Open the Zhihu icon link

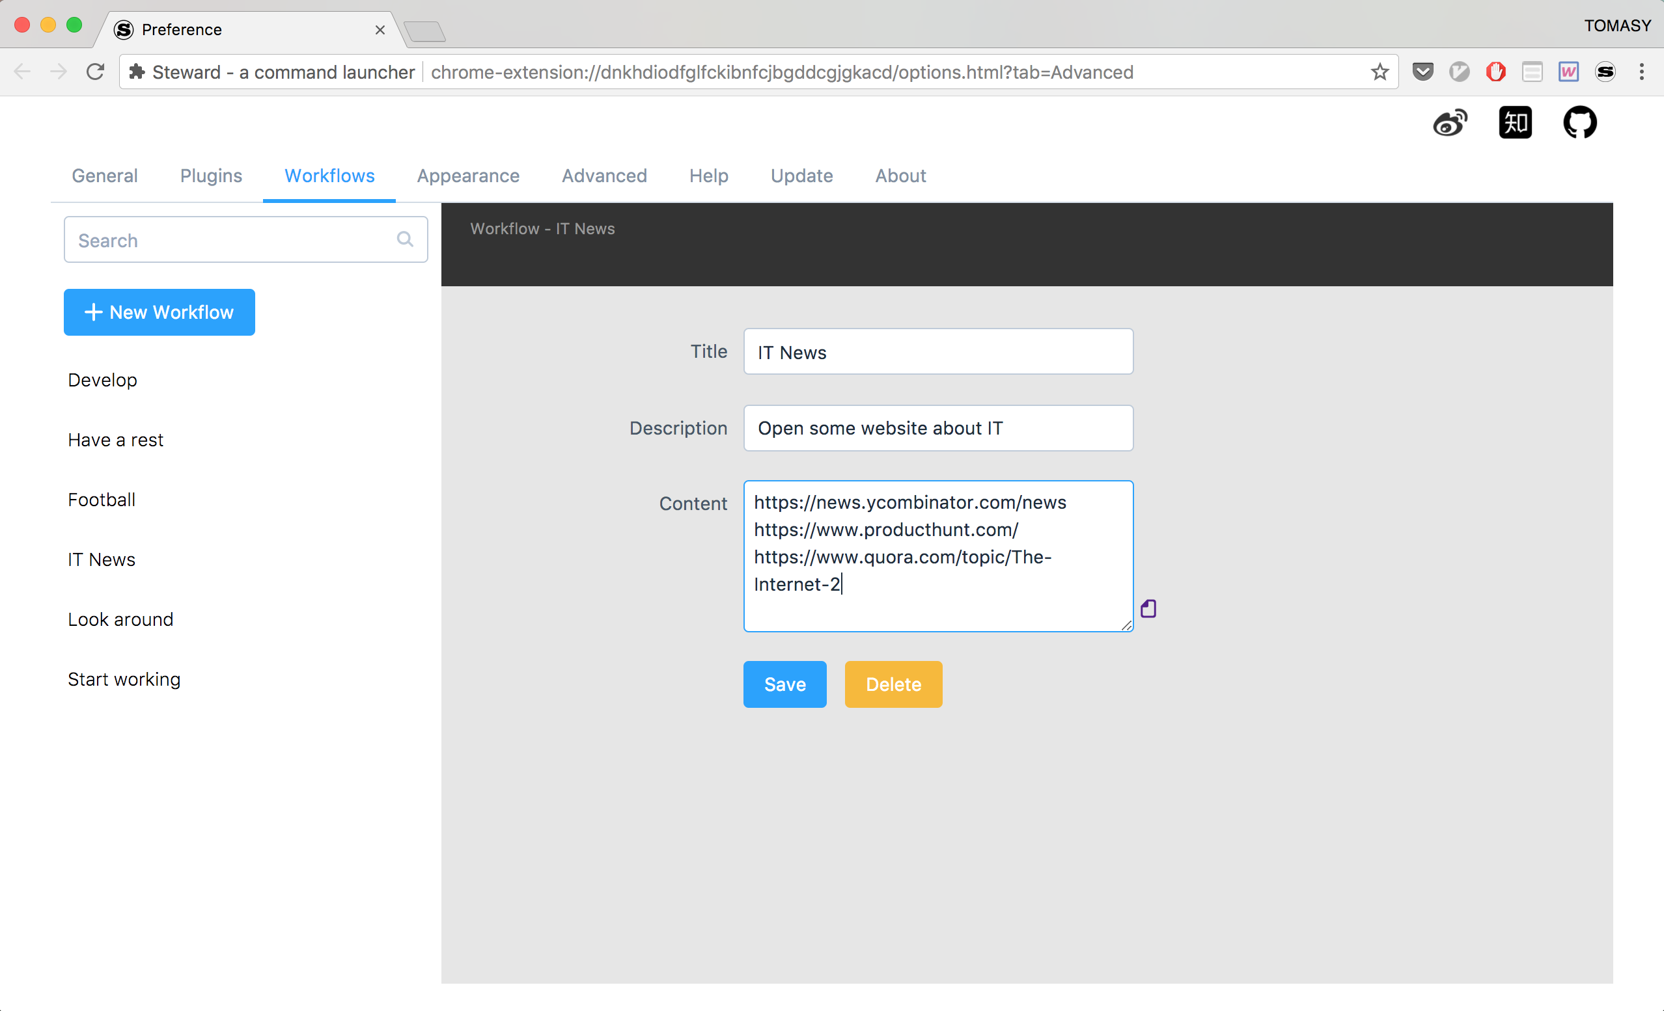pyautogui.click(x=1515, y=123)
